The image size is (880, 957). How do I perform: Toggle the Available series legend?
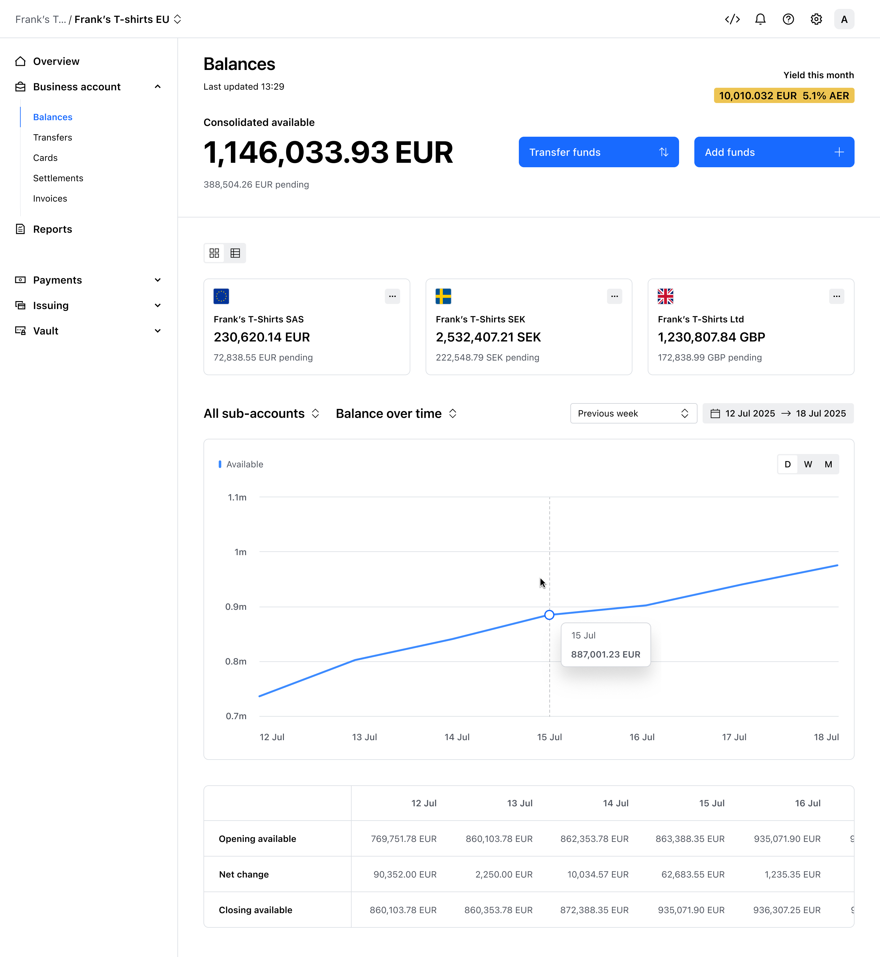(241, 464)
